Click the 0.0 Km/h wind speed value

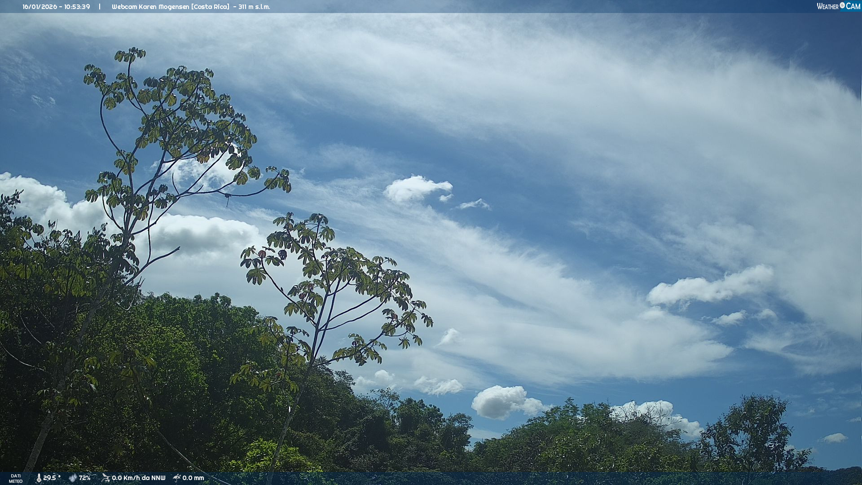click(x=126, y=478)
